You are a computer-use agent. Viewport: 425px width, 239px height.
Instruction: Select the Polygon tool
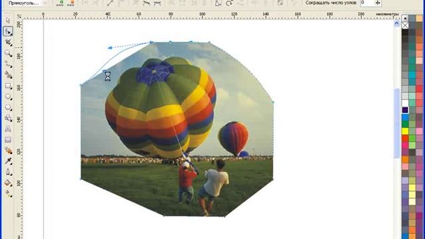[x=8, y=108]
